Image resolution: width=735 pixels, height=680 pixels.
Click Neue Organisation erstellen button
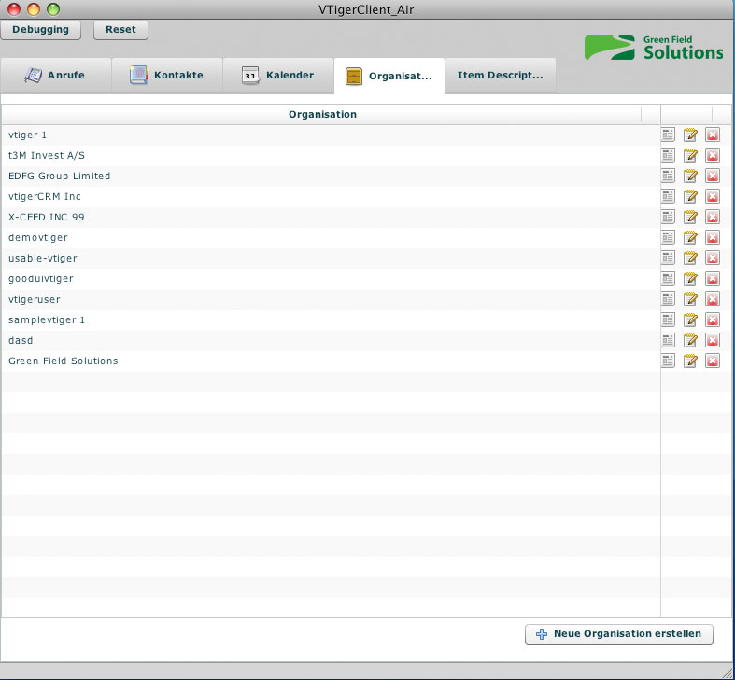pyautogui.click(x=619, y=634)
